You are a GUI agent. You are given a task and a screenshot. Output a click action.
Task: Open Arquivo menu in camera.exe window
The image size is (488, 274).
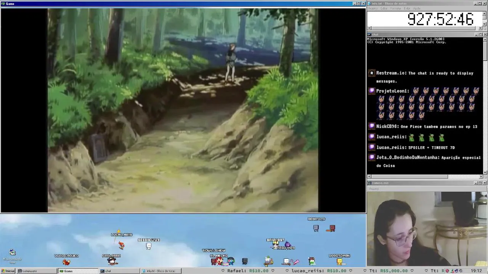[x=374, y=189]
